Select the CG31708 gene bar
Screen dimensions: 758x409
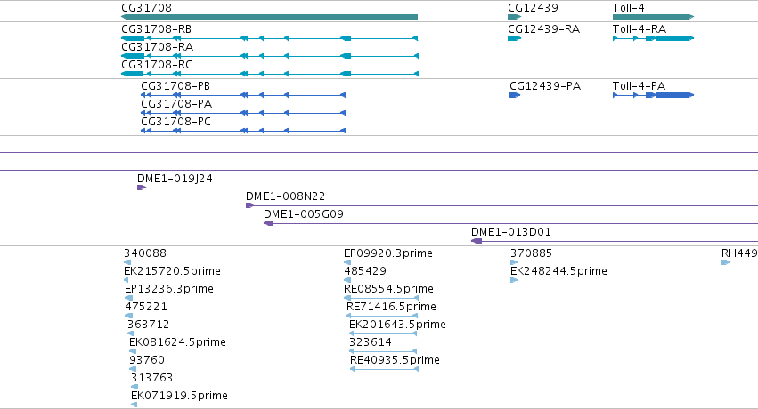pyautogui.click(x=269, y=17)
